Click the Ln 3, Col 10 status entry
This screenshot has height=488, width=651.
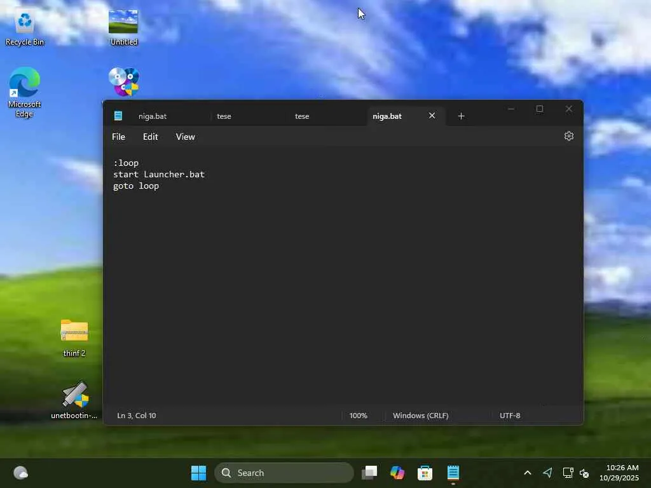point(137,416)
